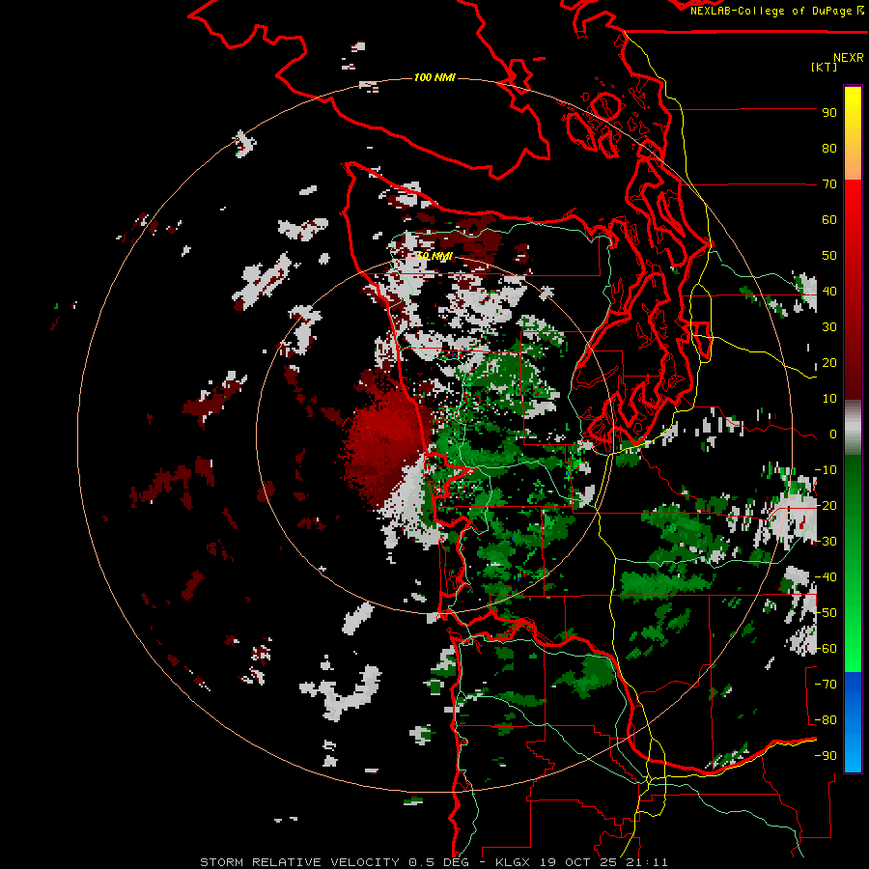The image size is (869, 869).
Task: Click the -10 value on the velocity scale
Action: point(826,470)
